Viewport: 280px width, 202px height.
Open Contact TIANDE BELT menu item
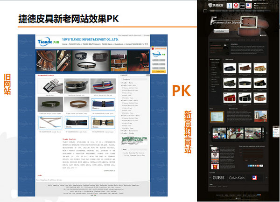point(134,44)
